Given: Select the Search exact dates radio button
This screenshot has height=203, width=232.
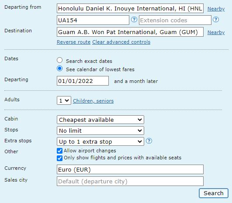Looking at the screenshot, I should pos(59,60).
